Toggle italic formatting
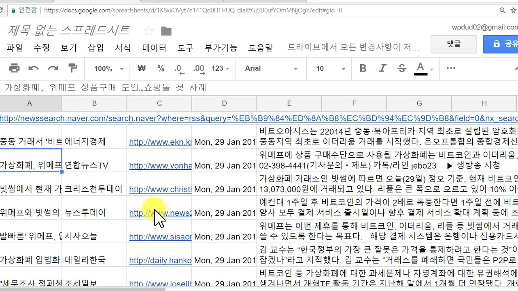Viewport: 518px width, 291px height. coord(382,68)
